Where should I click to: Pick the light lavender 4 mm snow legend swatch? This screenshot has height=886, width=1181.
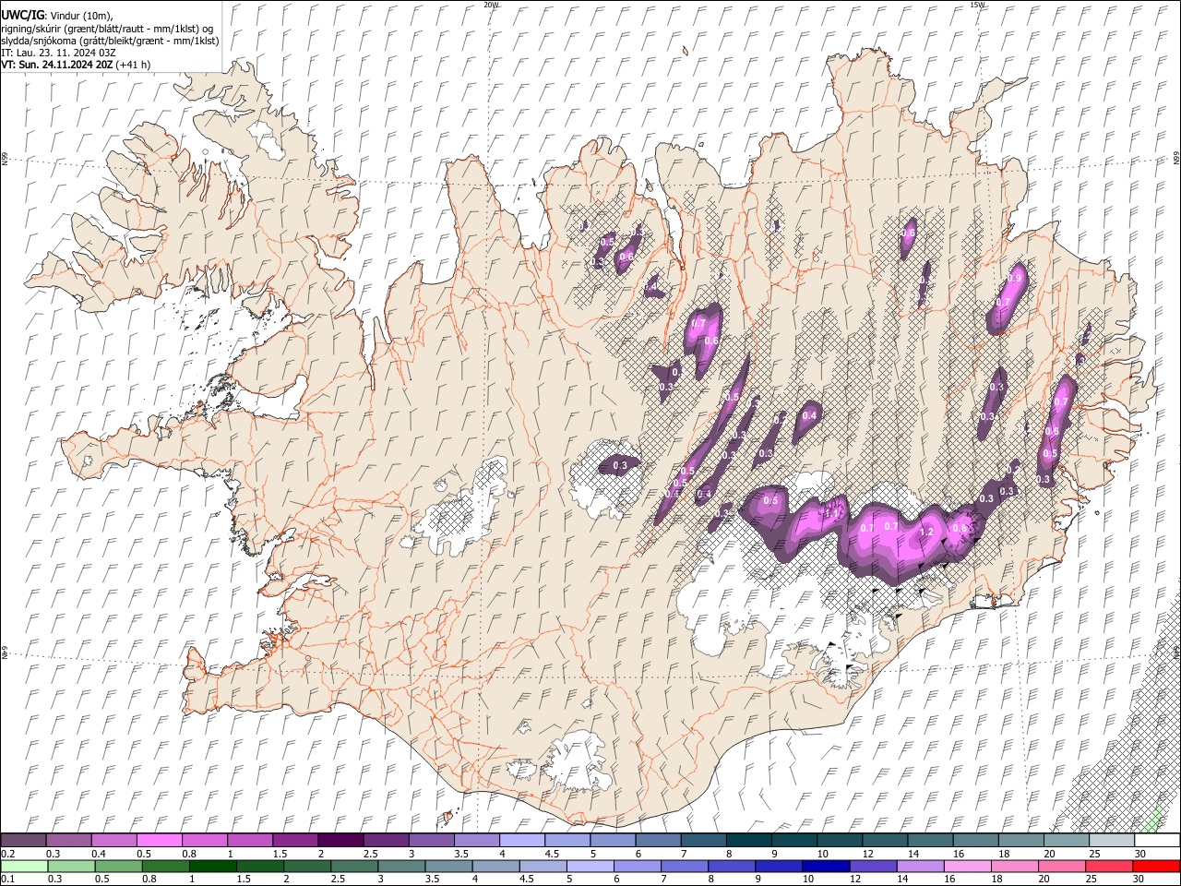521,840
